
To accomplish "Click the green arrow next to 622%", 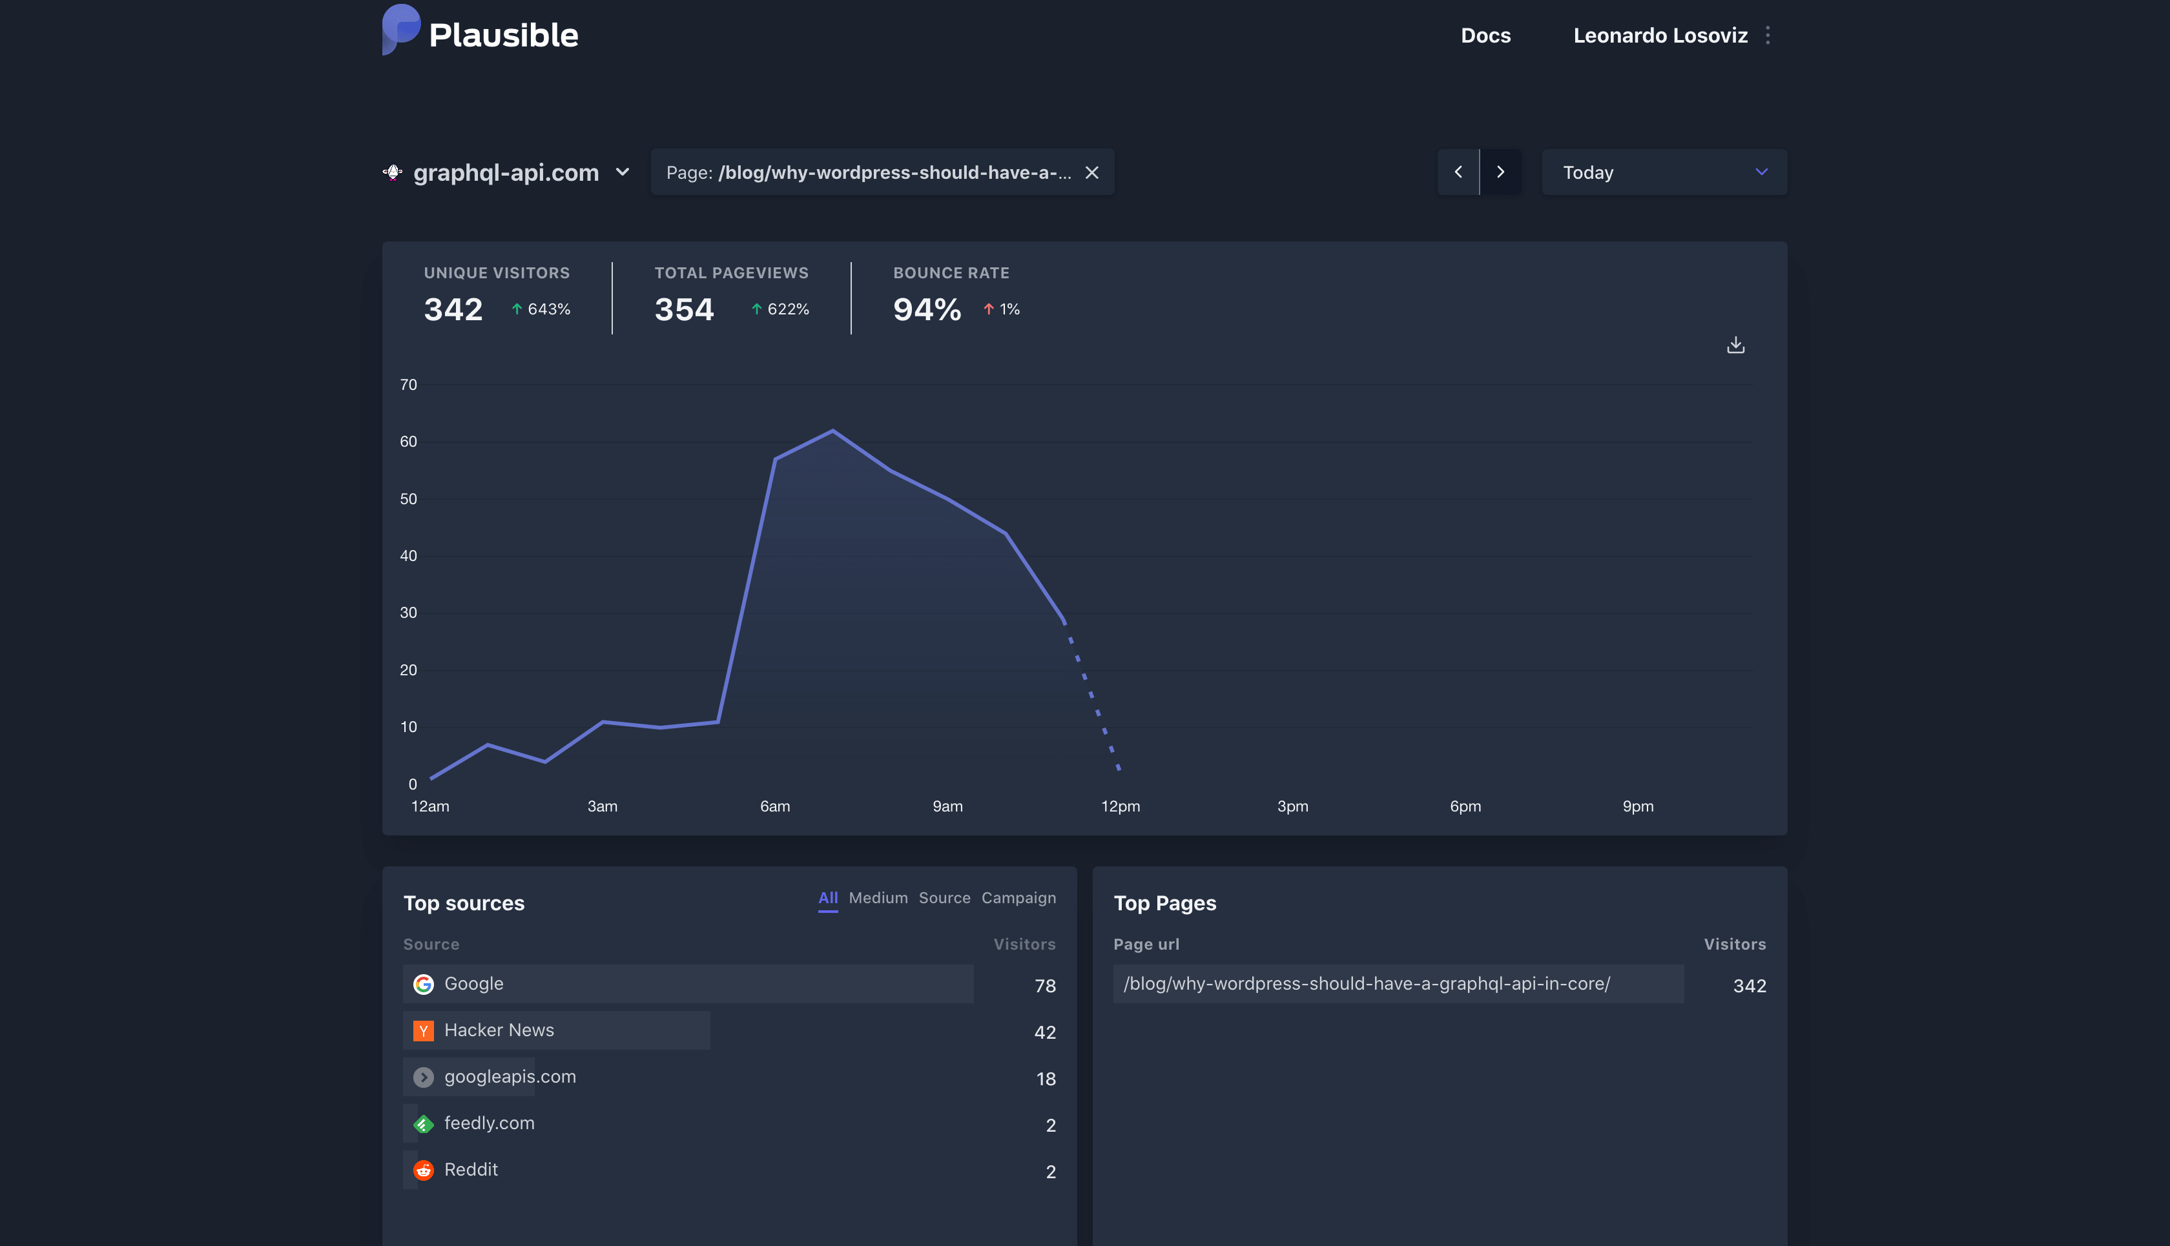I will [757, 309].
